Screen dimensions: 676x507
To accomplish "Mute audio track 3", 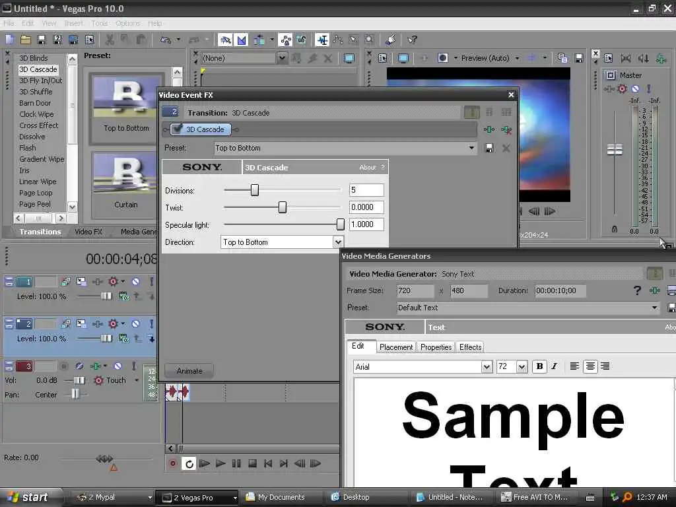I will click(x=118, y=366).
